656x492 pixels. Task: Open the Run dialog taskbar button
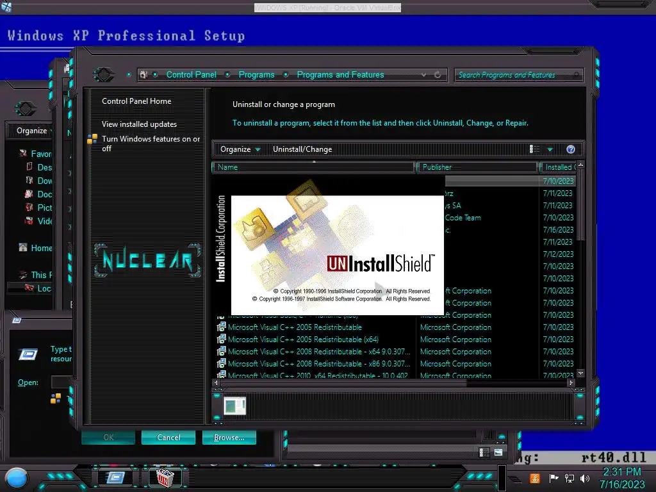pos(115,477)
